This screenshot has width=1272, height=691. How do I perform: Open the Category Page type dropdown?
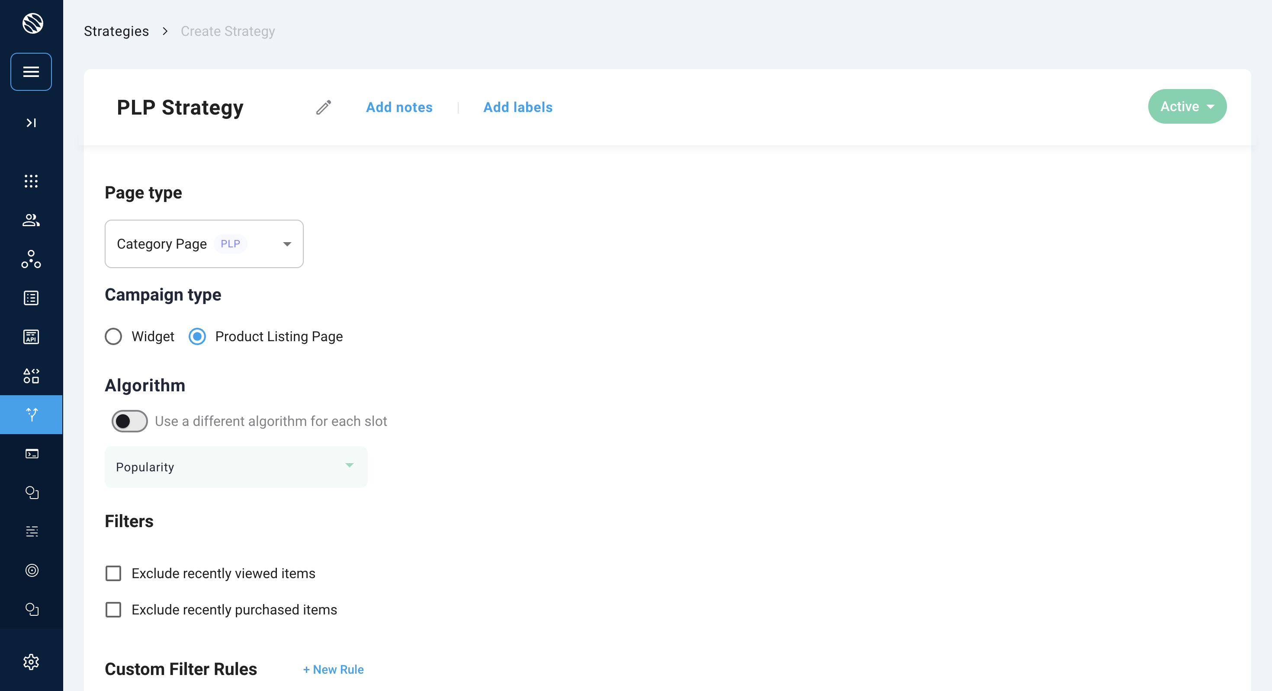click(x=204, y=244)
